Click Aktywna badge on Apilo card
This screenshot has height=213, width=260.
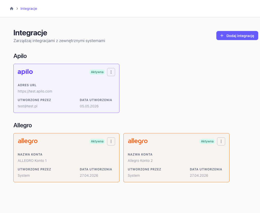(97, 72)
